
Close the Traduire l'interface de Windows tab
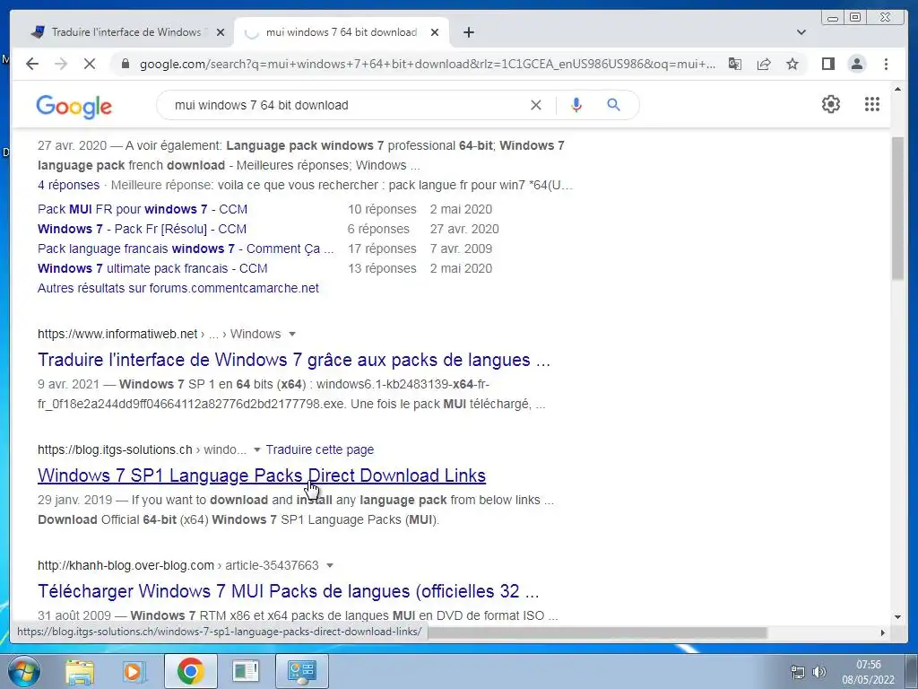click(221, 32)
